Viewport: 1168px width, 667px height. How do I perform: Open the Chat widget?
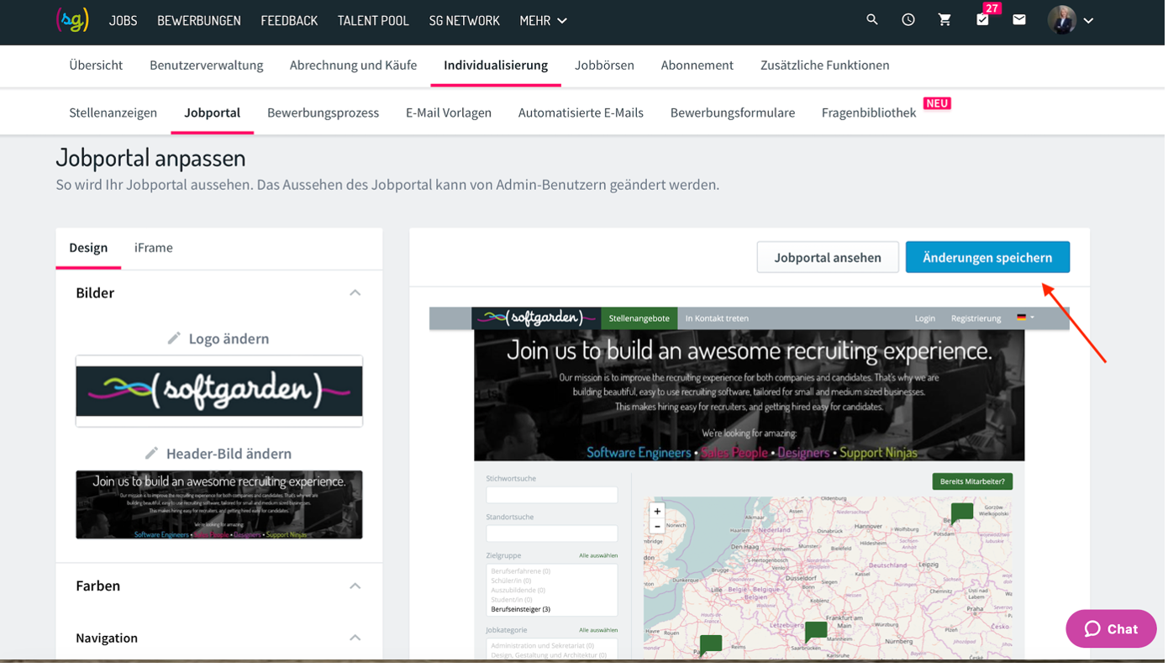click(x=1114, y=631)
